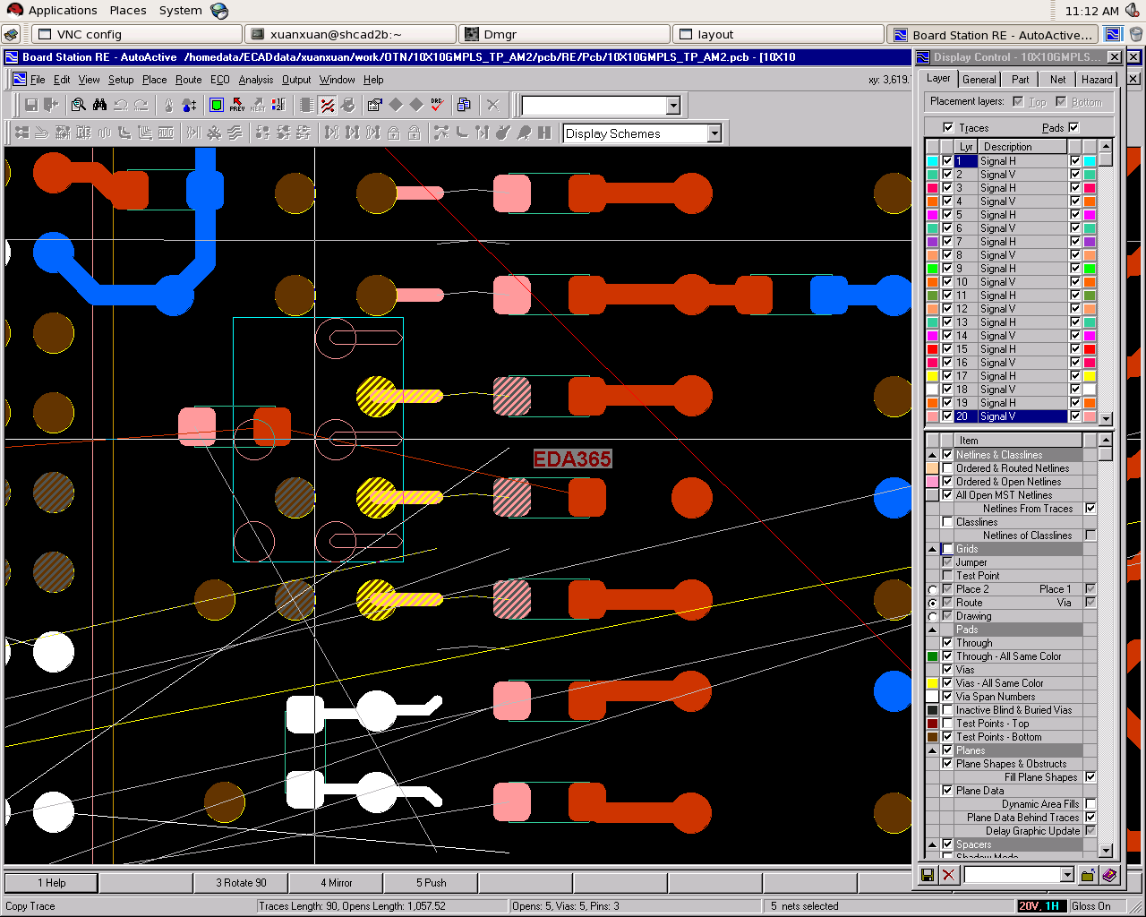Save display scheme via Display Control floppy icon
1146x917 pixels.
point(928,875)
